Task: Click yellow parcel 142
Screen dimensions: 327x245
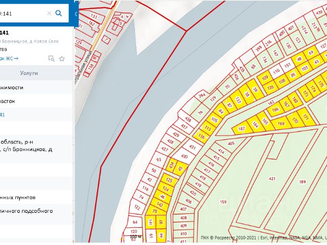Action: coord(159,204)
